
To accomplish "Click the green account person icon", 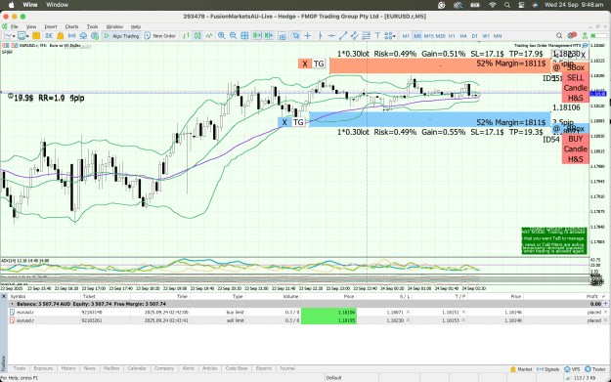I will pos(585,36).
